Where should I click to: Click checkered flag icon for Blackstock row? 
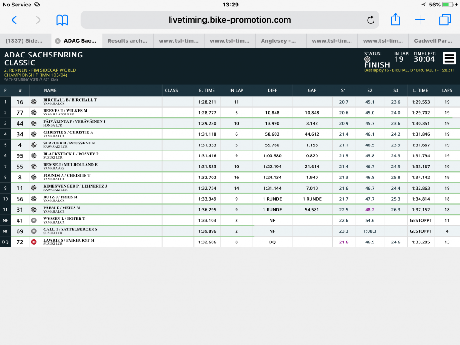pos(34,156)
